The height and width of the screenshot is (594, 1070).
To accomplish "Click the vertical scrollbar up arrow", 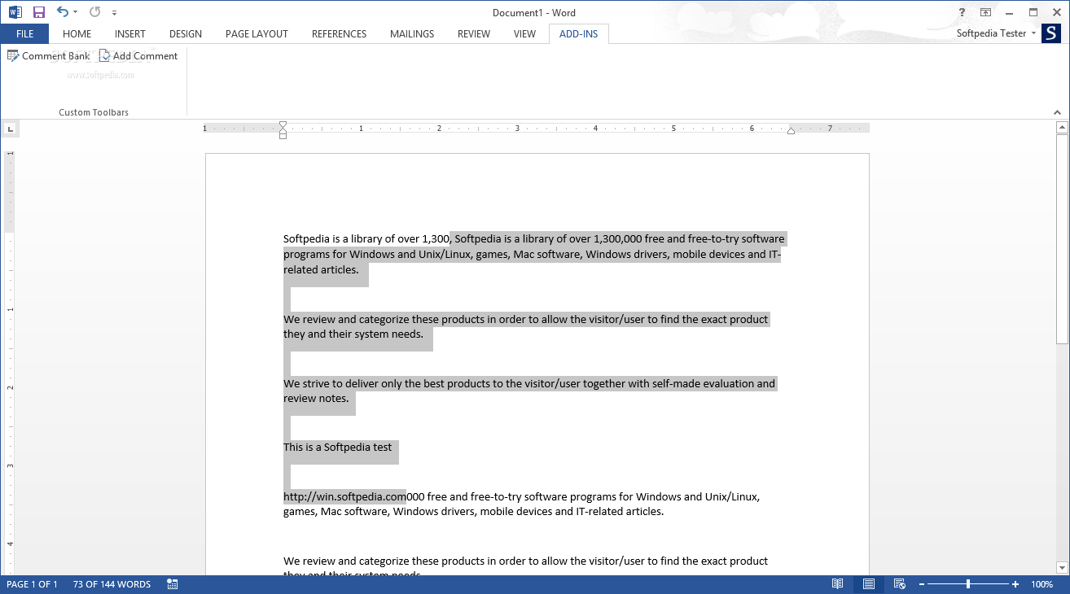I will tap(1062, 128).
